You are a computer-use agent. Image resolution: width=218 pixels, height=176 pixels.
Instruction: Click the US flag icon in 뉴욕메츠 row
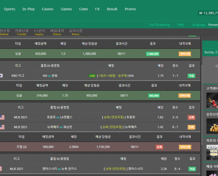[x=2, y=127]
